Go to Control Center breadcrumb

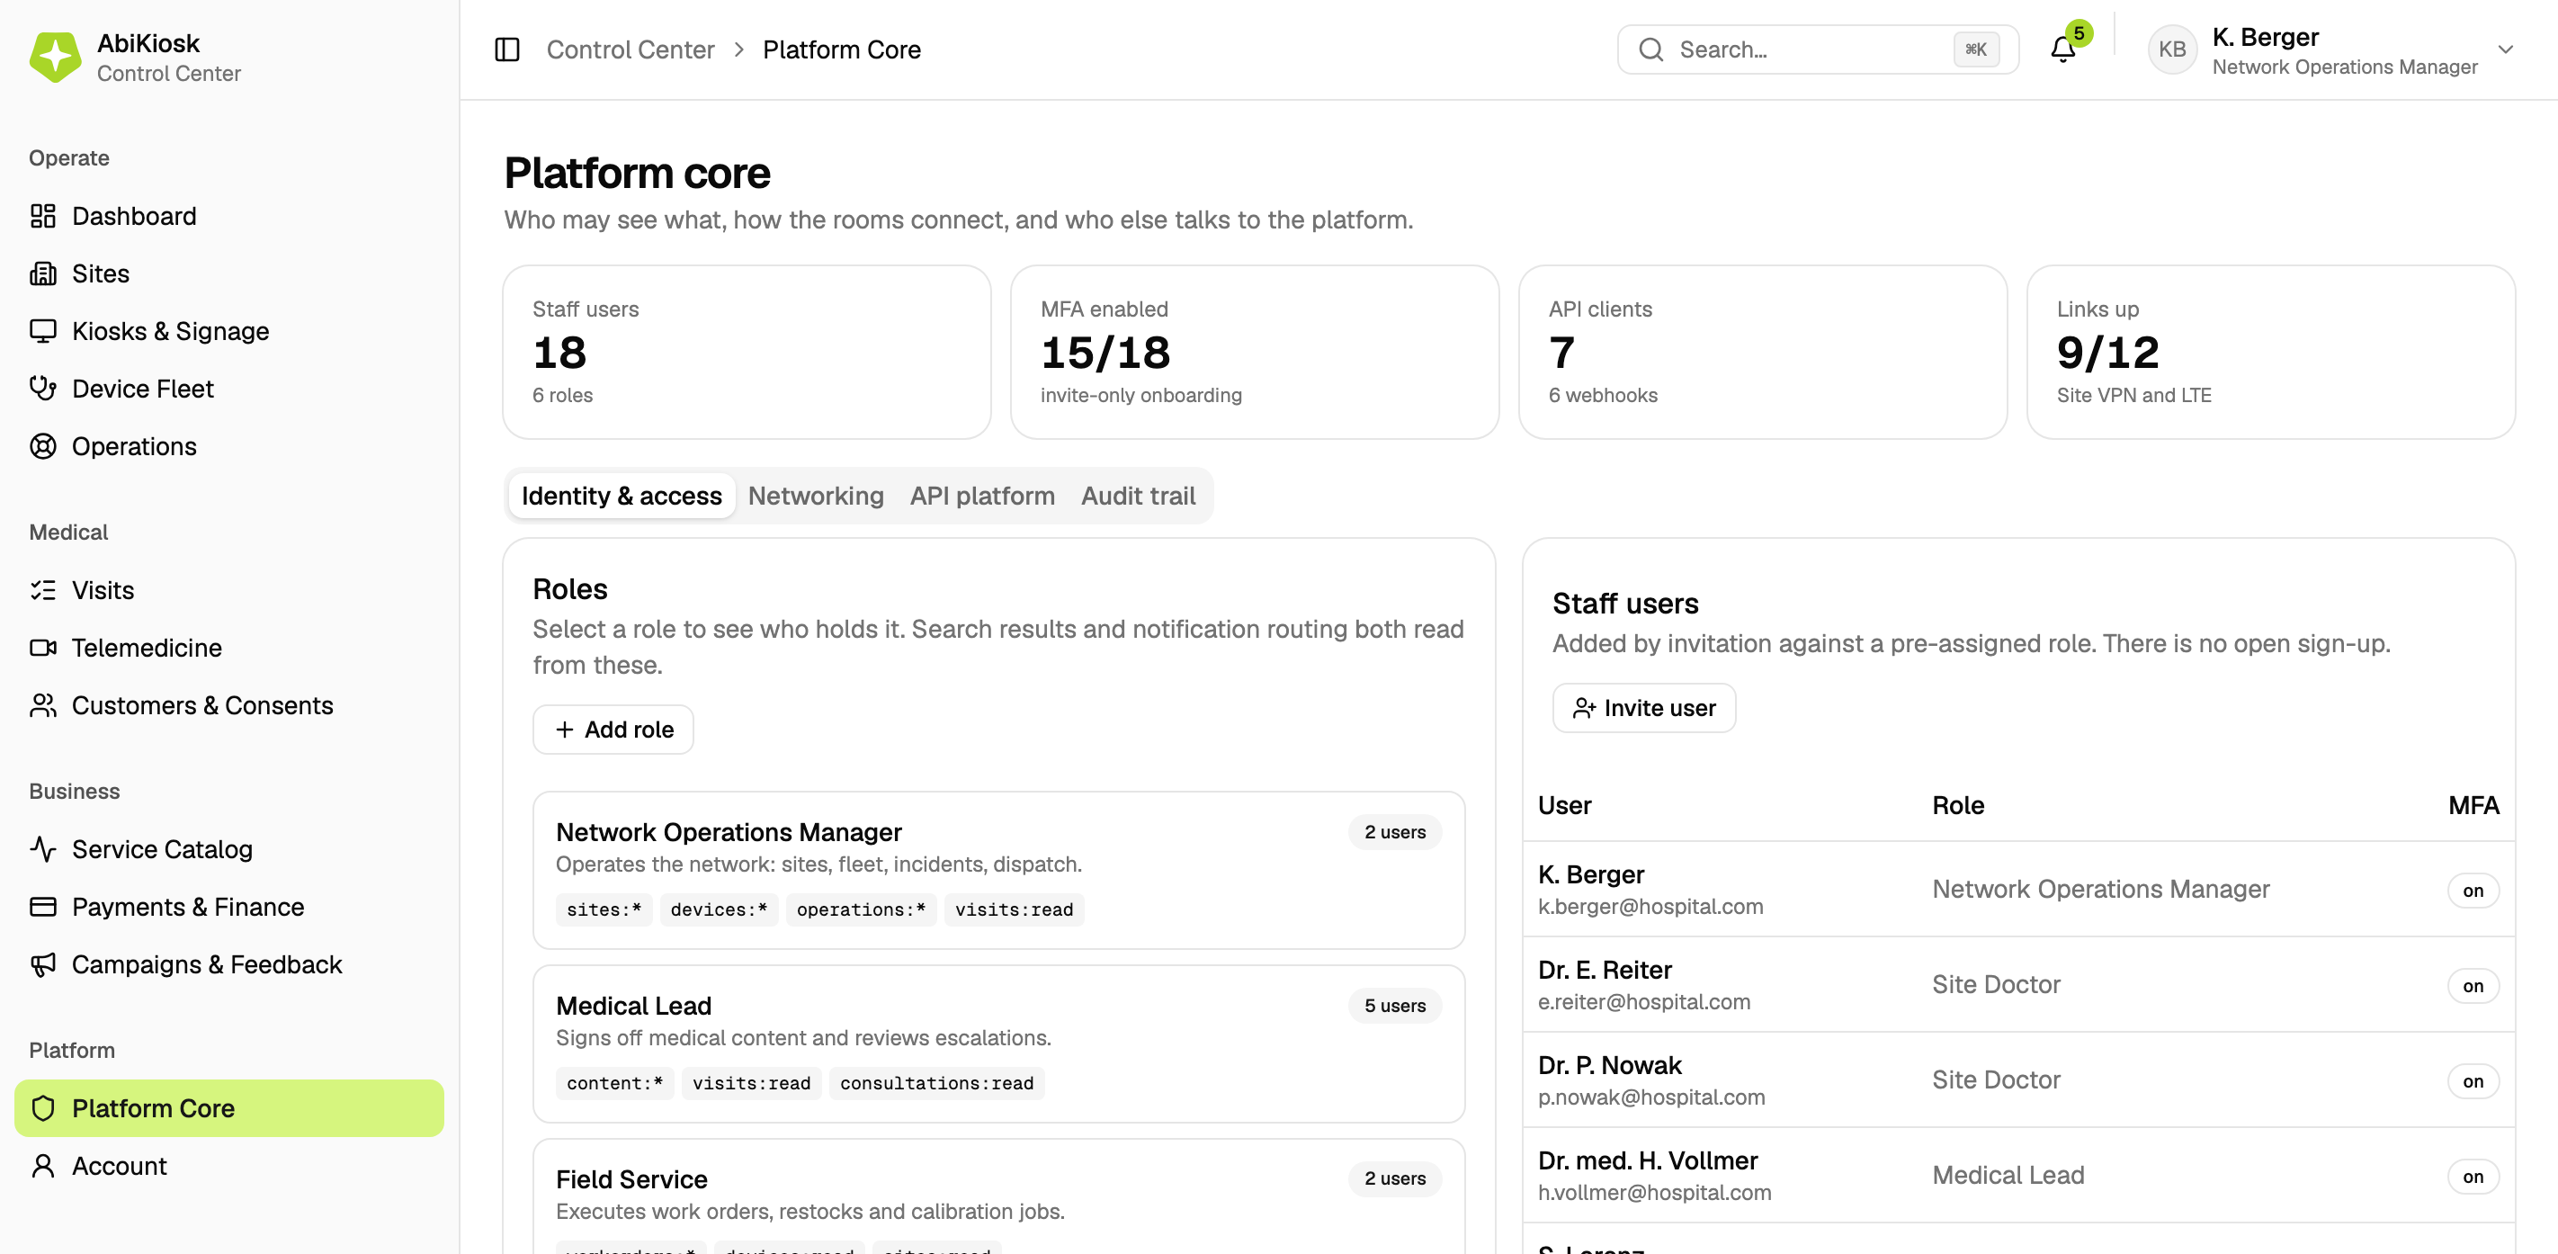coord(630,49)
